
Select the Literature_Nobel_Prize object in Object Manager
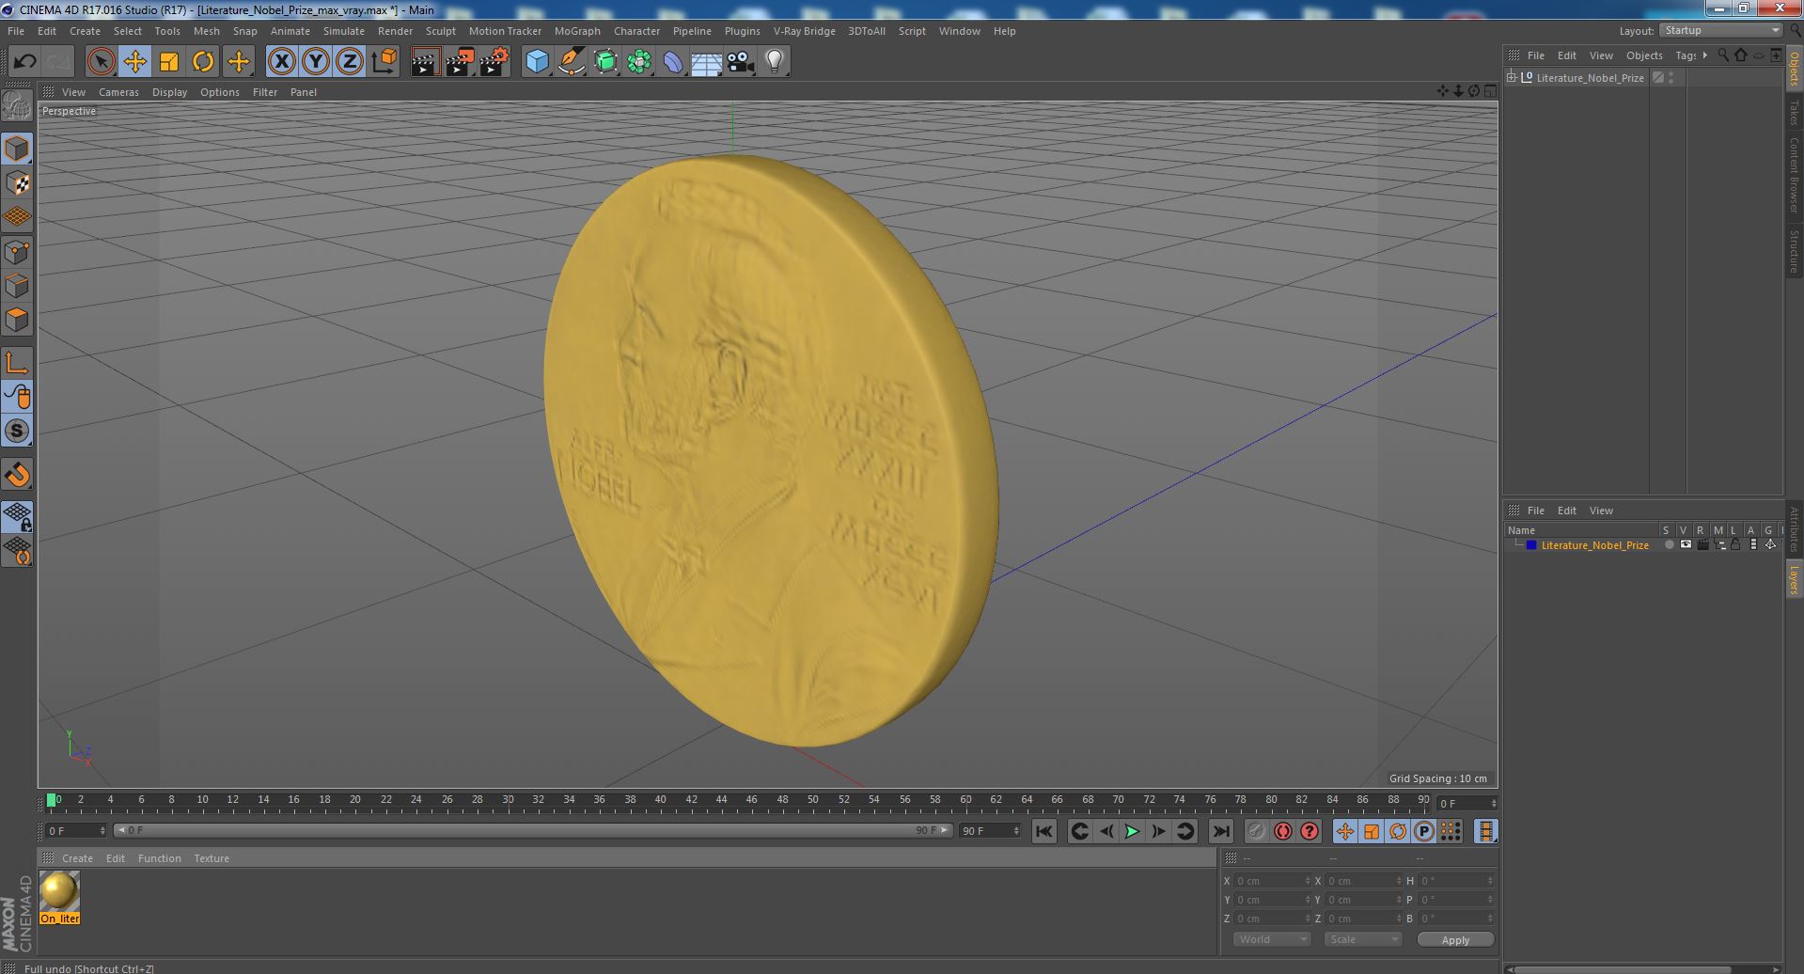[1590, 78]
